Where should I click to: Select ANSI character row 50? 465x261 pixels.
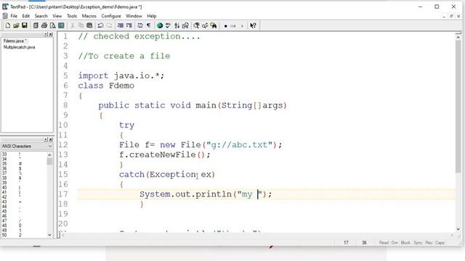click(x=24, y=235)
